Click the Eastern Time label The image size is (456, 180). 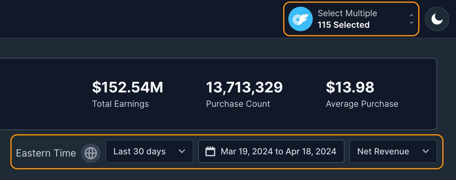click(x=46, y=153)
